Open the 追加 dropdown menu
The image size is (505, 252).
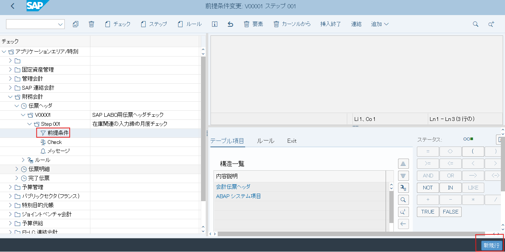[x=380, y=24]
